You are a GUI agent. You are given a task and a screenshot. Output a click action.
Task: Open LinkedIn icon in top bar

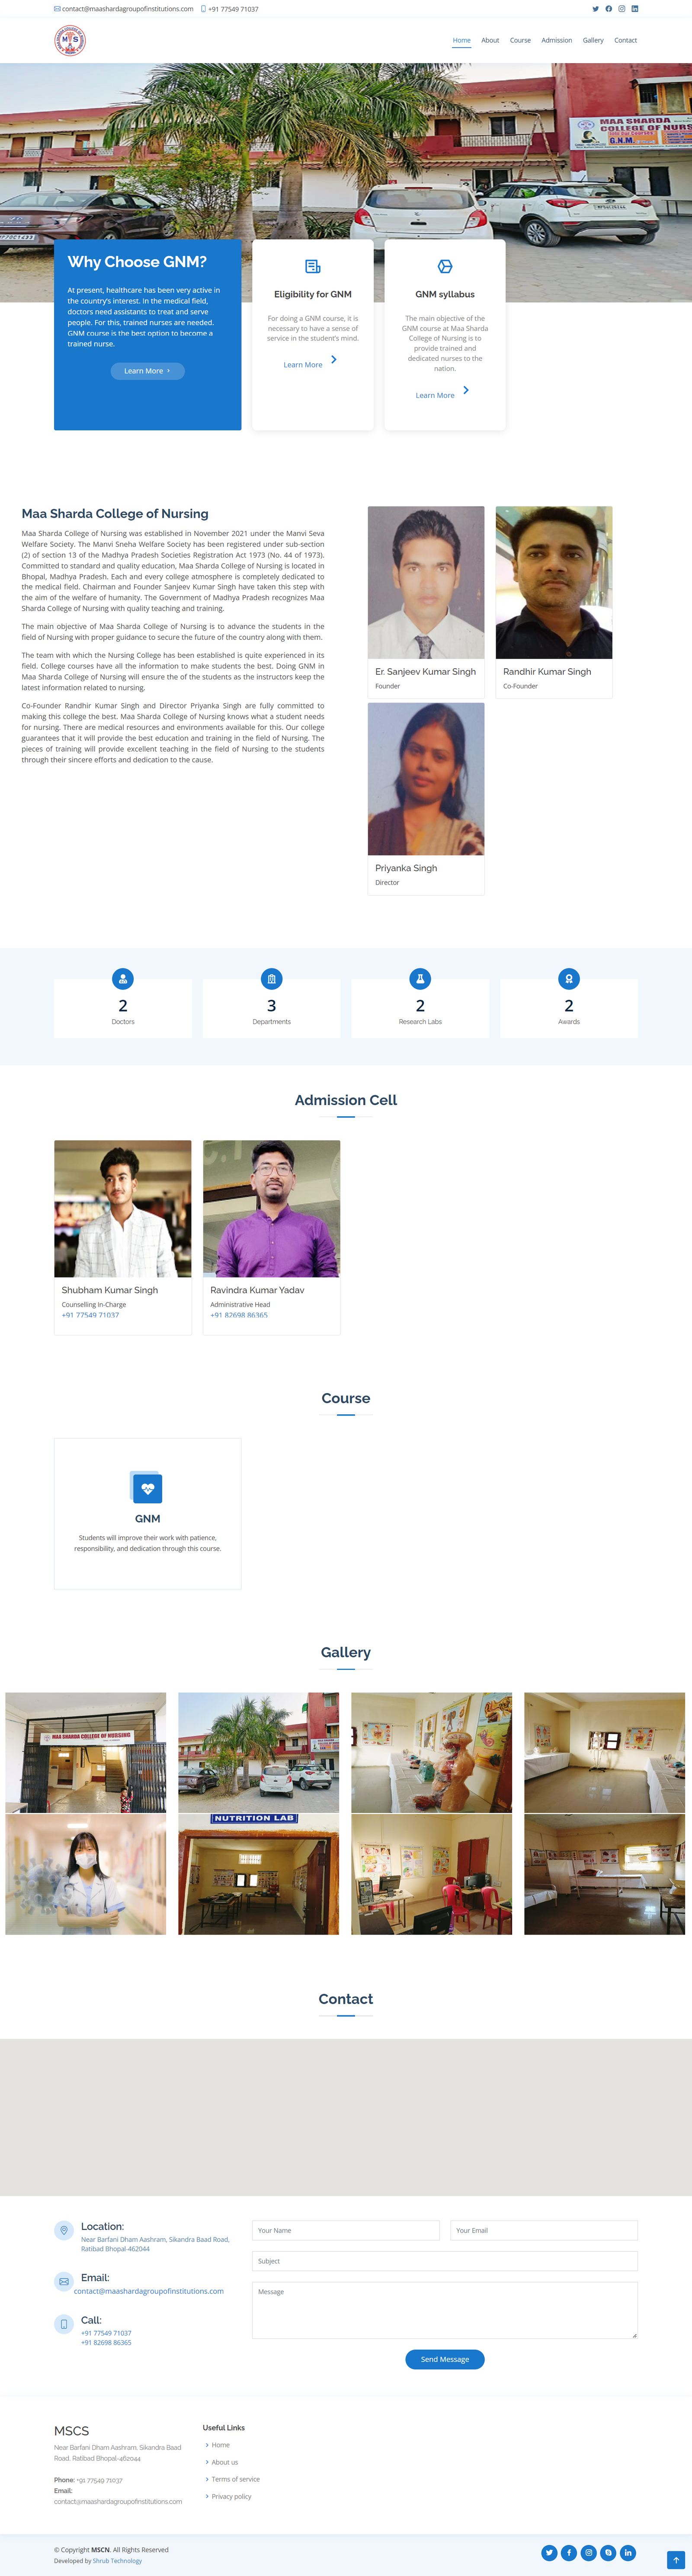coord(635,9)
